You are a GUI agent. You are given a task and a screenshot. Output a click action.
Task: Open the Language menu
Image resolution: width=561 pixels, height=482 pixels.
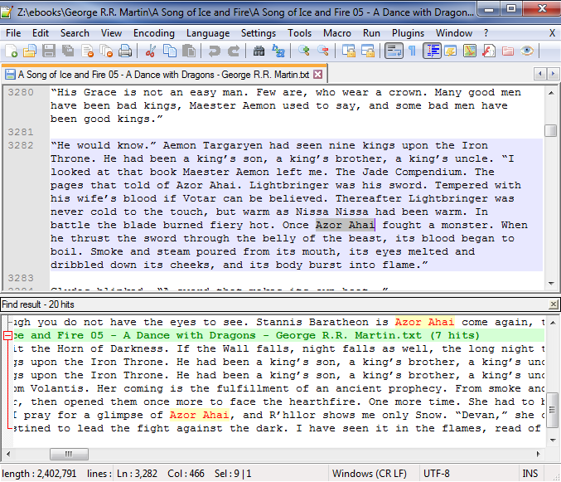[208, 33]
